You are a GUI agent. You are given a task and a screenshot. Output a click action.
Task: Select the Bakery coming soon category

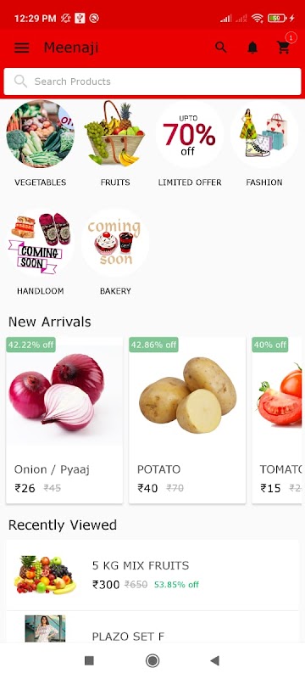coord(115,243)
